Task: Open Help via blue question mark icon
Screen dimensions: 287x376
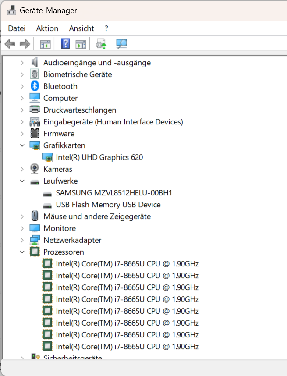Action: (x=65, y=44)
